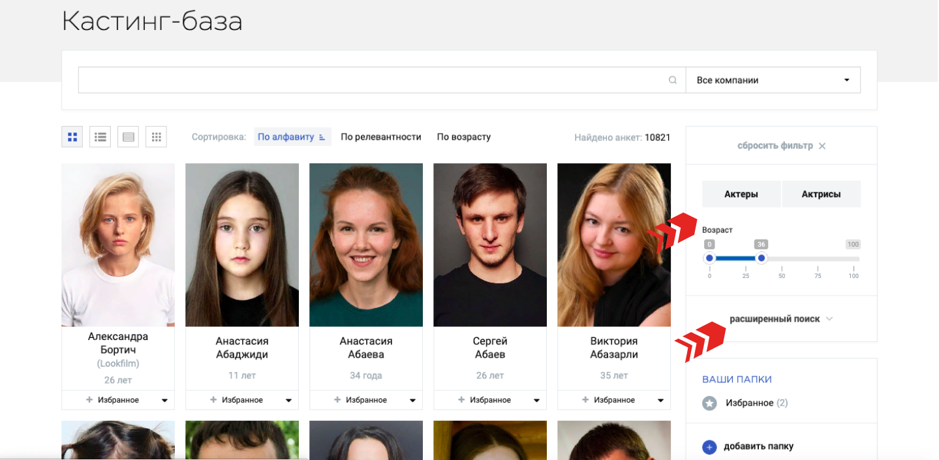Click the maximum age slider handle at 36
939x460 pixels.
(x=761, y=258)
